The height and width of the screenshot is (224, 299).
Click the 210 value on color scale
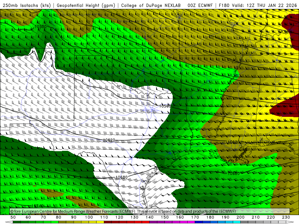point(256,217)
